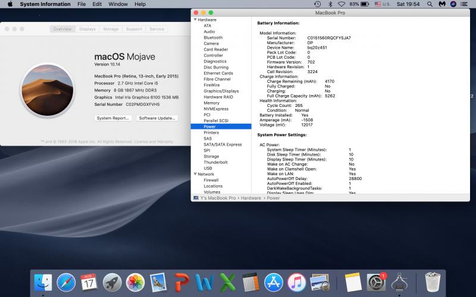Select Audio in the Hardware list

pyautogui.click(x=209, y=31)
